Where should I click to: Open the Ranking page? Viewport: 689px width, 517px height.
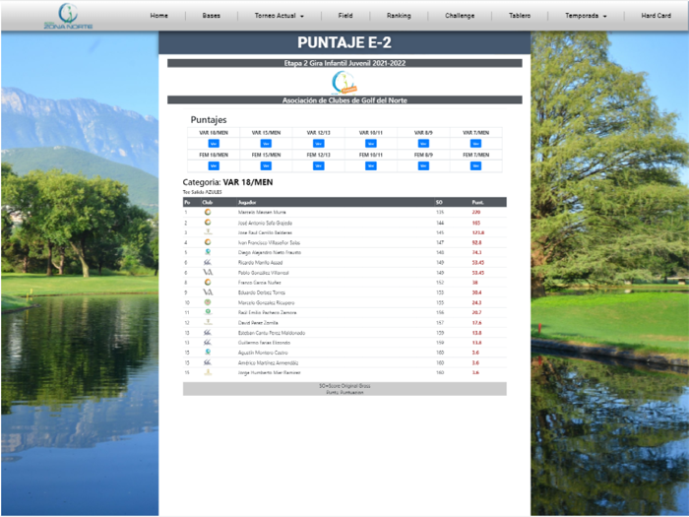click(399, 16)
